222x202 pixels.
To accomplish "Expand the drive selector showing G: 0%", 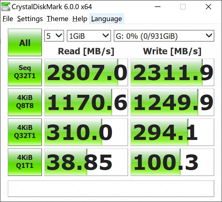I will (x=164, y=36).
